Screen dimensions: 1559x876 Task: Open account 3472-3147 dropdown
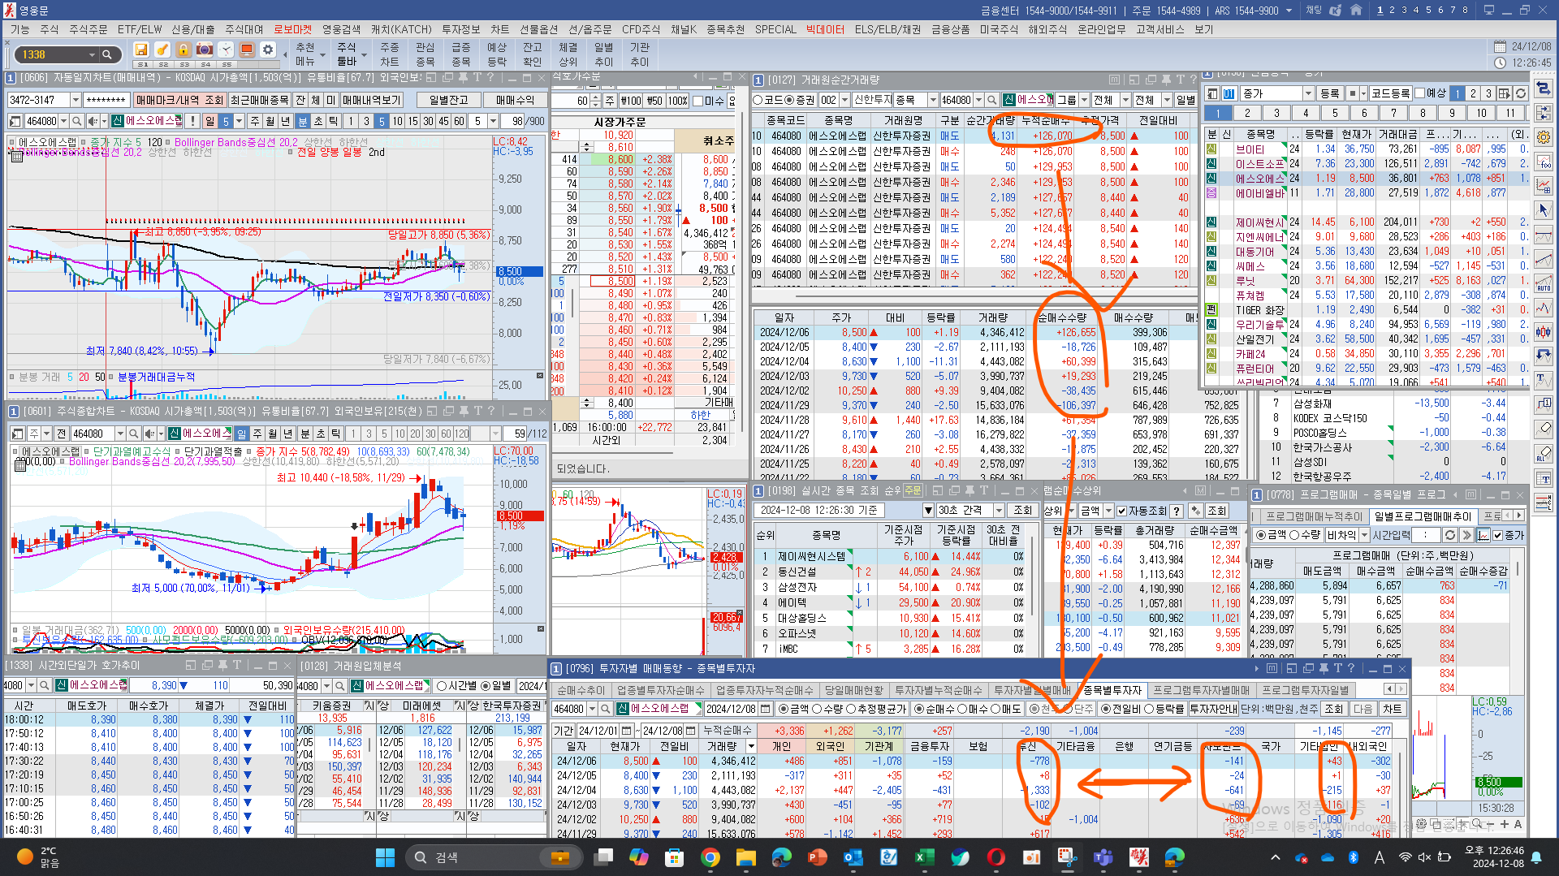pos(76,100)
